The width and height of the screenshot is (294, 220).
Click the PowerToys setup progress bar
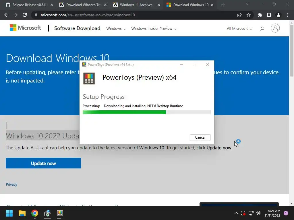pos(147,112)
